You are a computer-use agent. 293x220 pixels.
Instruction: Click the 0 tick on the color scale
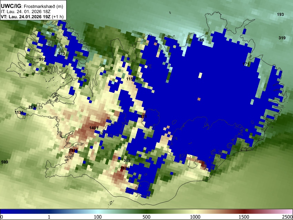pyautogui.click(x=2, y=217)
